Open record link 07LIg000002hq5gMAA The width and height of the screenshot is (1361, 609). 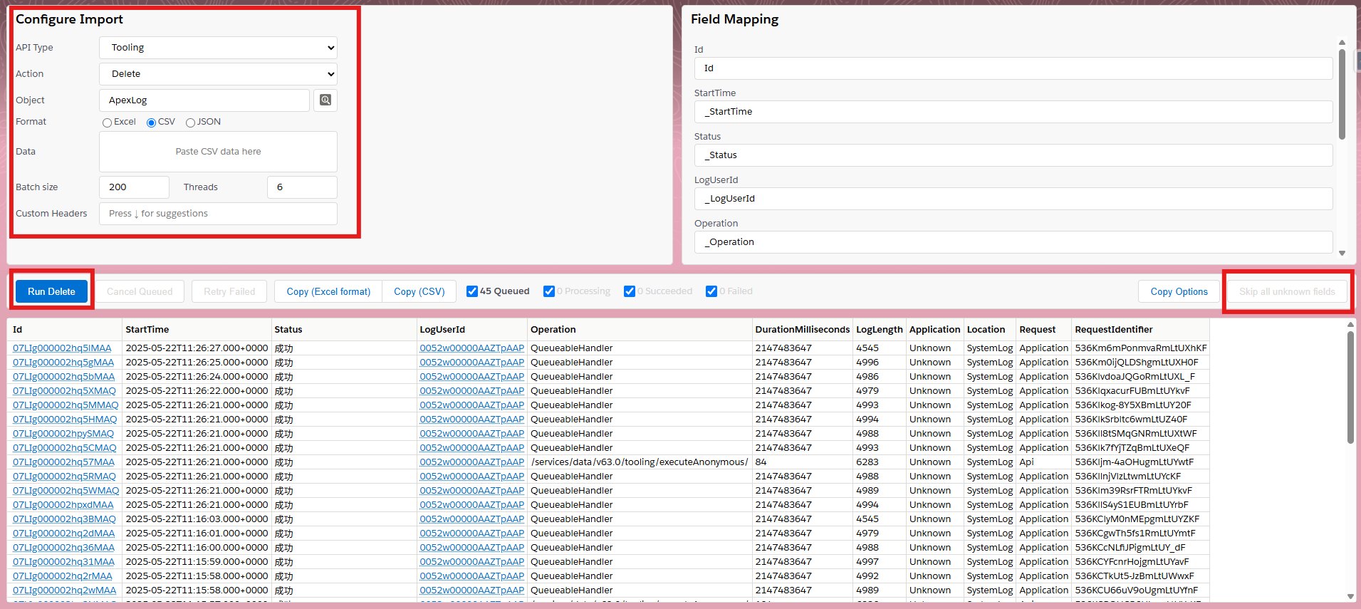pos(63,363)
